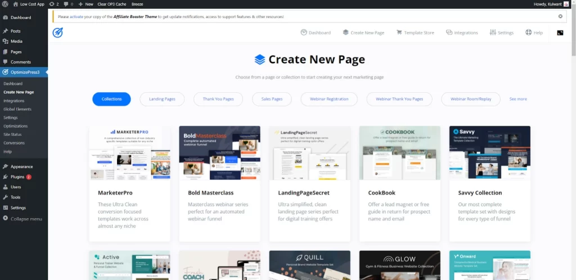Click the Pages icon in sidebar
Viewport: 576px width, 280px height.
(x=5, y=52)
